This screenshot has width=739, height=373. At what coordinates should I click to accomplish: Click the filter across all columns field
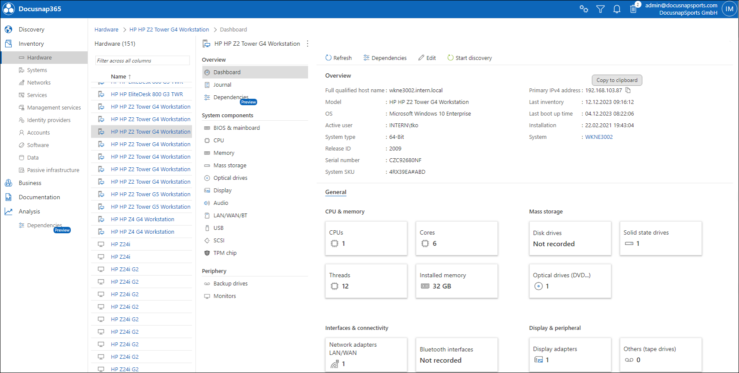(142, 61)
